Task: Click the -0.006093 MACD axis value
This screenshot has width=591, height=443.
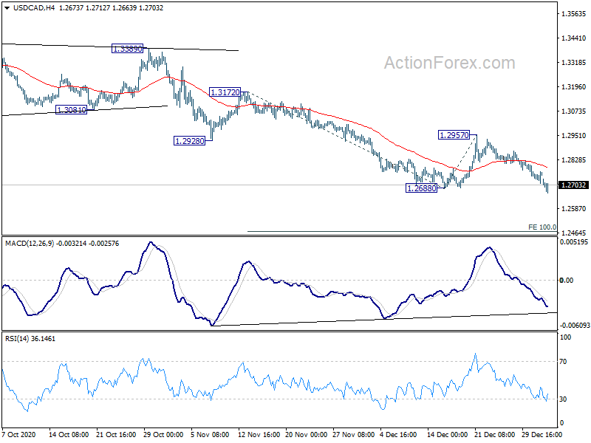Action: [x=574, y=325]
